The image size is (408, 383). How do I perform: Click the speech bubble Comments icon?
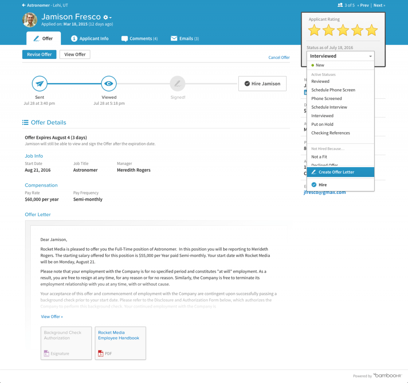tap(124, 39)
